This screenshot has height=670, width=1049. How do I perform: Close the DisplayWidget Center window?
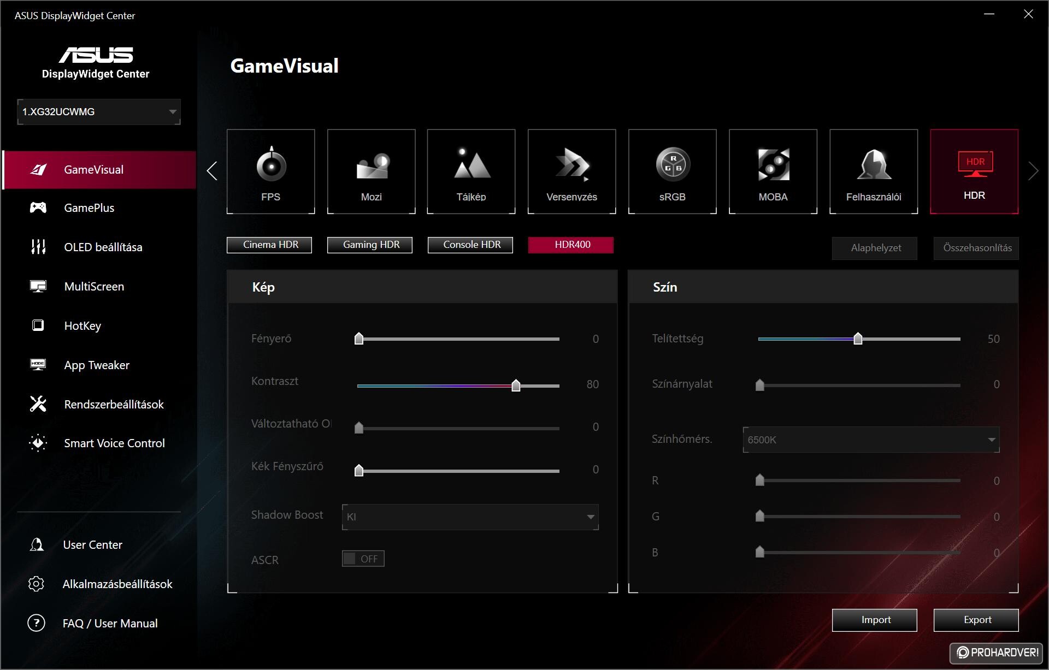[x=1028, y=14]
